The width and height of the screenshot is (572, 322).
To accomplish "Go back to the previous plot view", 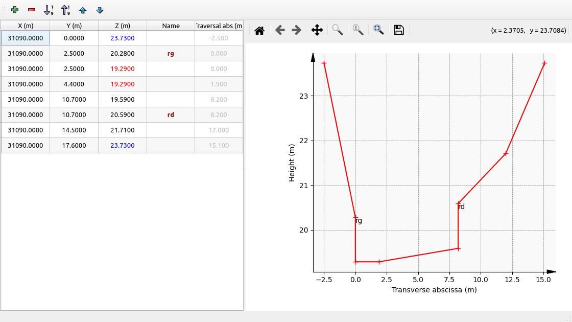I will pyautogui.click(x=280, y=30).
